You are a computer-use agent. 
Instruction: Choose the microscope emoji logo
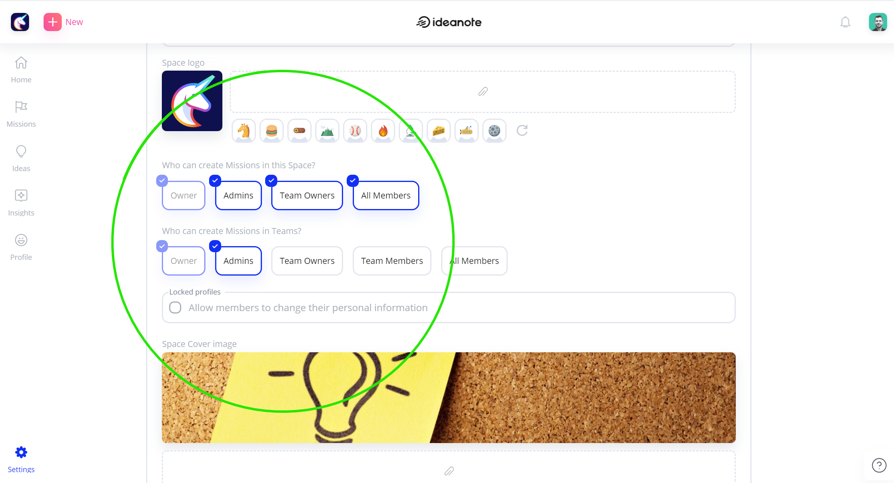coord(411,131)
